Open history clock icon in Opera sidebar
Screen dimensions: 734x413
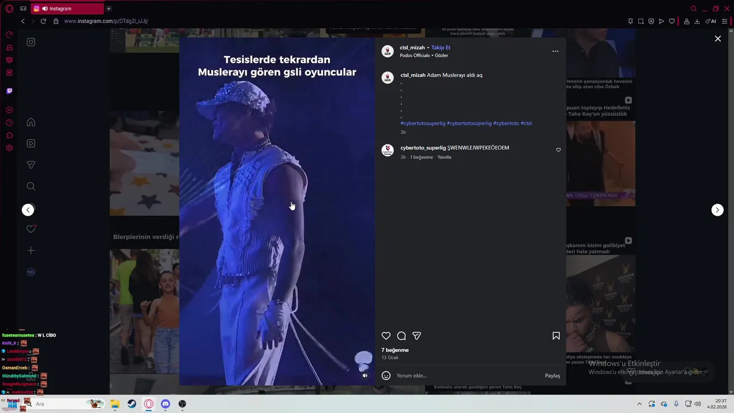[9, 123]
